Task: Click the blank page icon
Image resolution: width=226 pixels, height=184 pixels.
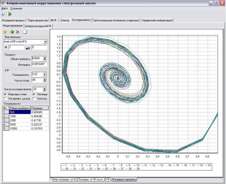Action: coord(25,32)
